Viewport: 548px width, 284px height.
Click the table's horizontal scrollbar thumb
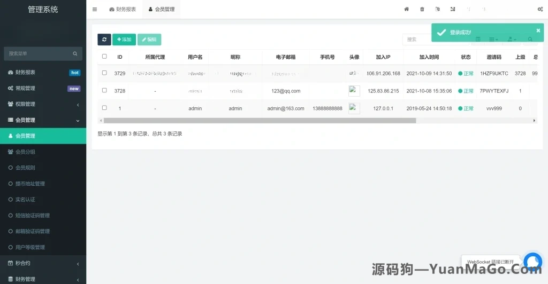point(260,121)
